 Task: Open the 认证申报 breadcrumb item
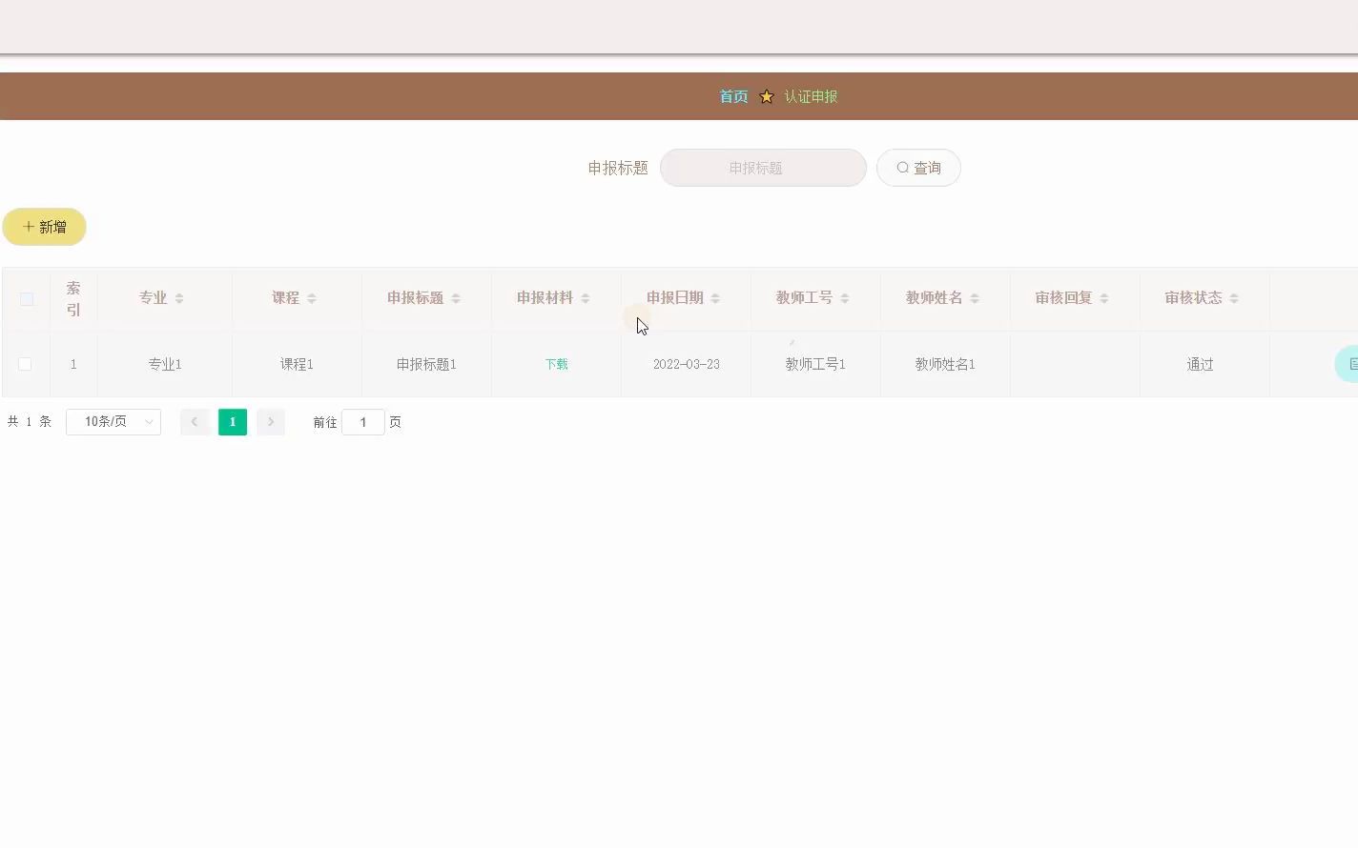[811, 96]
